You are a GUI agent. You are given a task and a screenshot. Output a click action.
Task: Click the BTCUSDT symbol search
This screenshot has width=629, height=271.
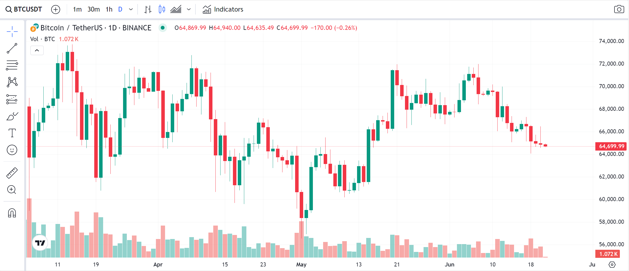point(24,9)
